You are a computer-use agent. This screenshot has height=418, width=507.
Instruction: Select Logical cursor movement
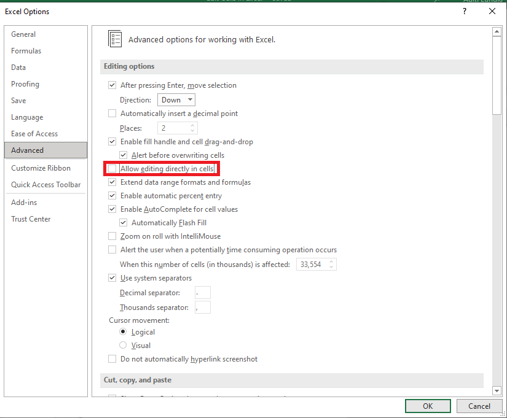coord(122,331)
